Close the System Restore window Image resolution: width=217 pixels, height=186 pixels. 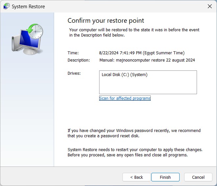pos(209,6)
